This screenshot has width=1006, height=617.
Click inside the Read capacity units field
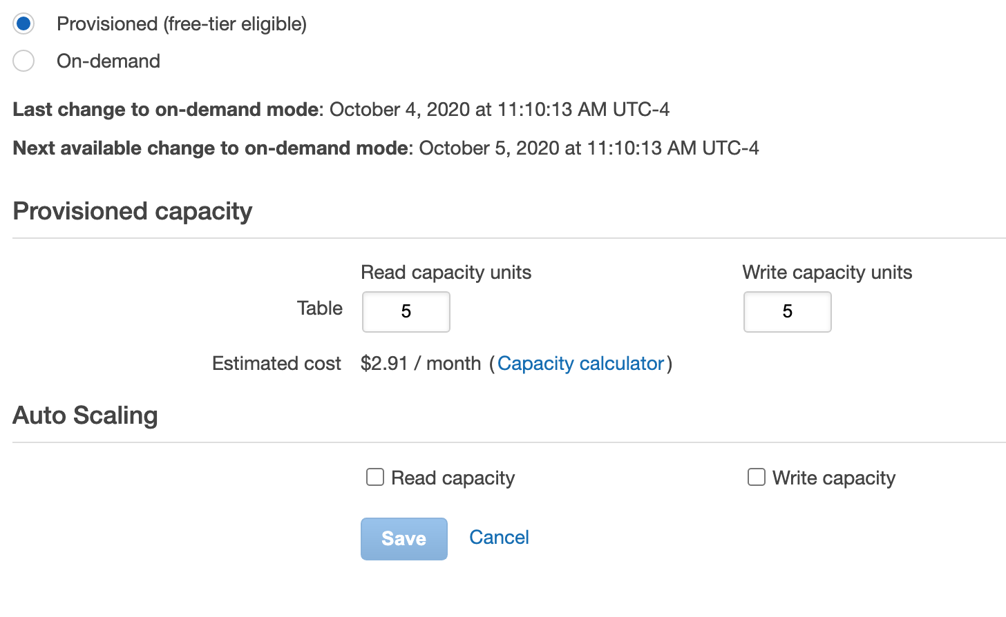(x=406, y=312)
